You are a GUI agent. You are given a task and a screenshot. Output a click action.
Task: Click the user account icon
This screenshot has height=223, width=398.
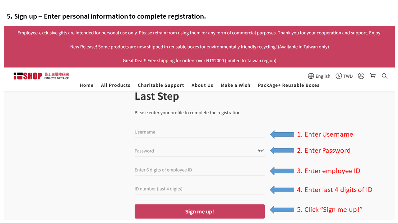361,76
